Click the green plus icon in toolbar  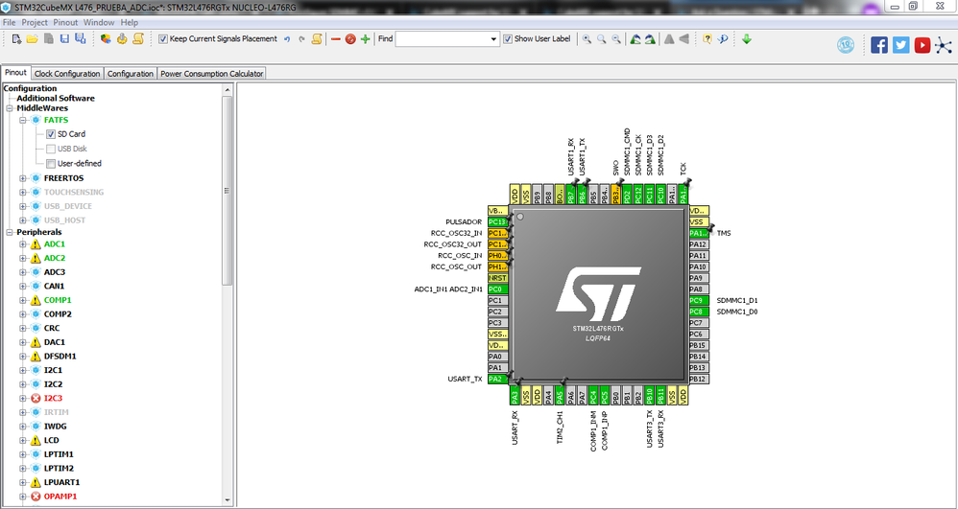365,39
